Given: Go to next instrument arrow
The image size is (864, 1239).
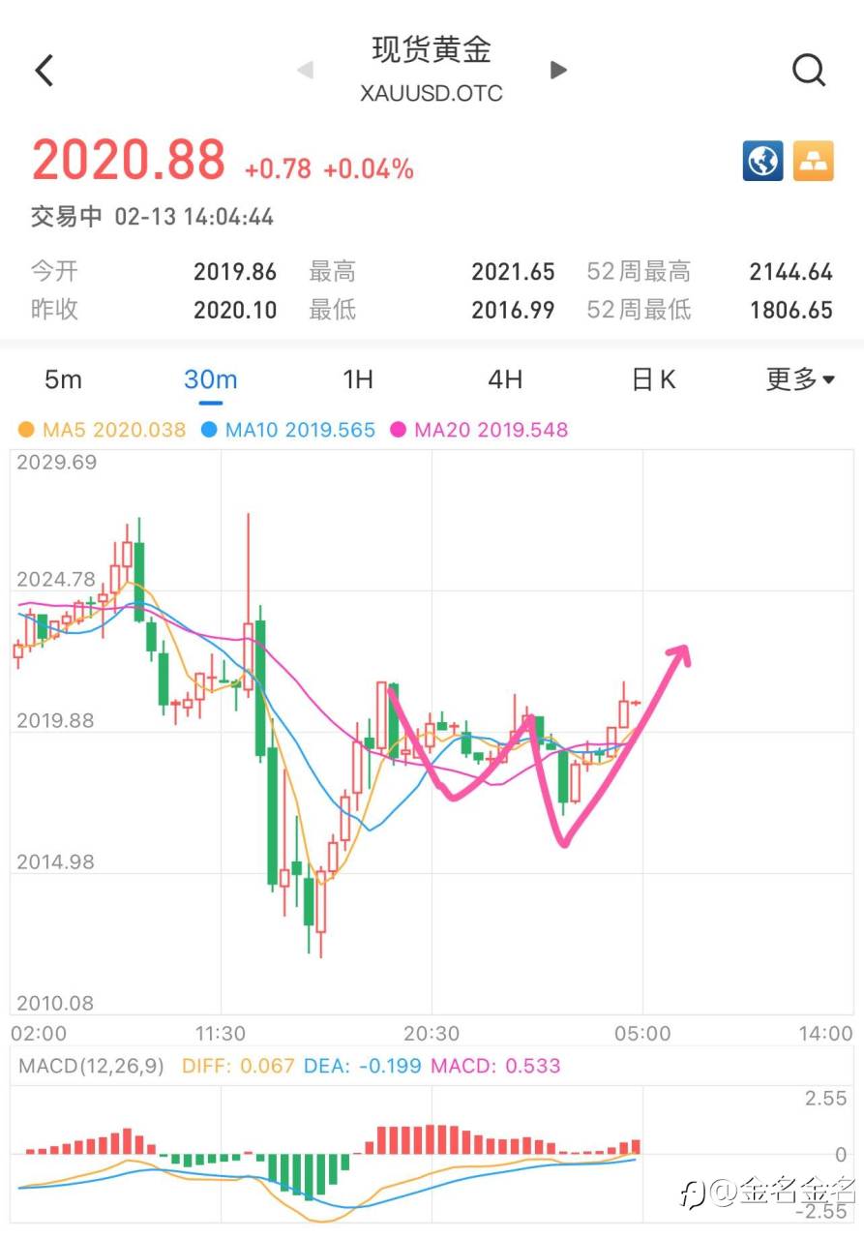Looking at the screenshot, I should tap(558, 70).
